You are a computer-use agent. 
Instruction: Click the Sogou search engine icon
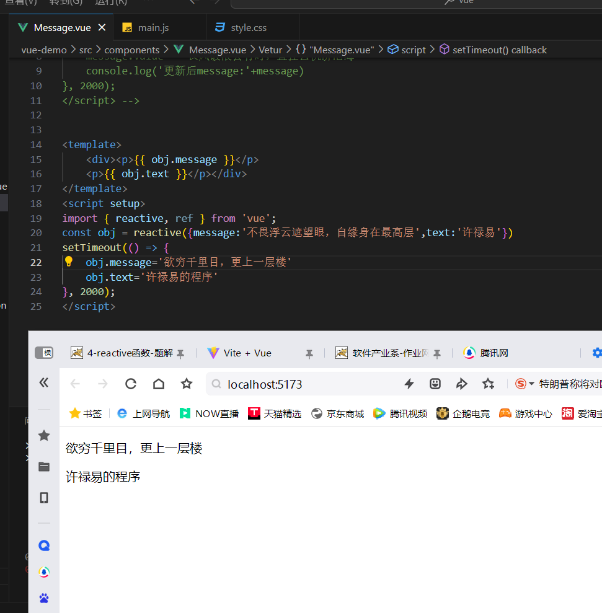[x=521, y=384]
